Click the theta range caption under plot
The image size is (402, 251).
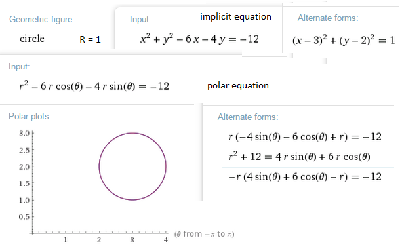click(205, 234)
